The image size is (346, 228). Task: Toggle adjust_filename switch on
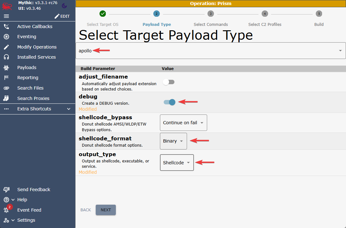click(x=168, y=82)
